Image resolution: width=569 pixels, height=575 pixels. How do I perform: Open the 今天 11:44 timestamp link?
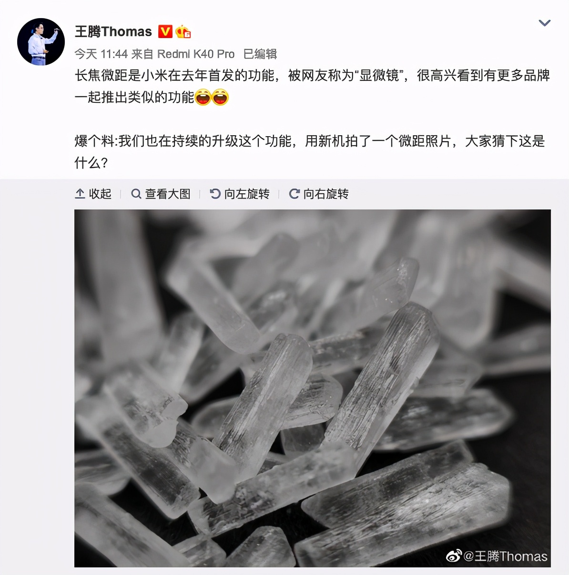101,54
